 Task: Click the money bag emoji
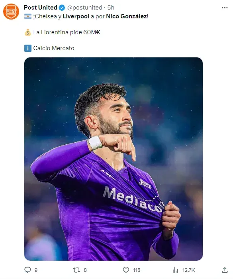[28, 32]
